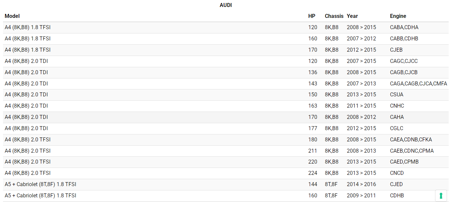Click the AUDI table title

tap(226, 5)
